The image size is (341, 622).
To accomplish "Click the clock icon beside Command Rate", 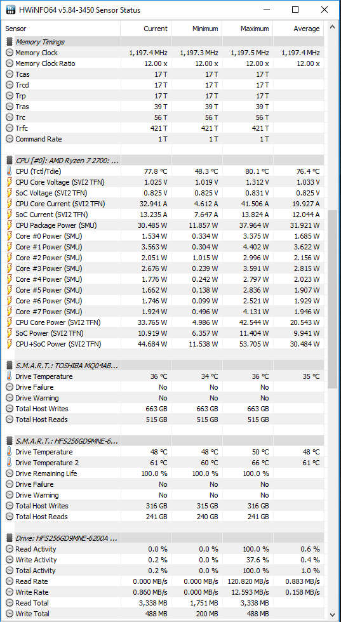I will (10, 139).
